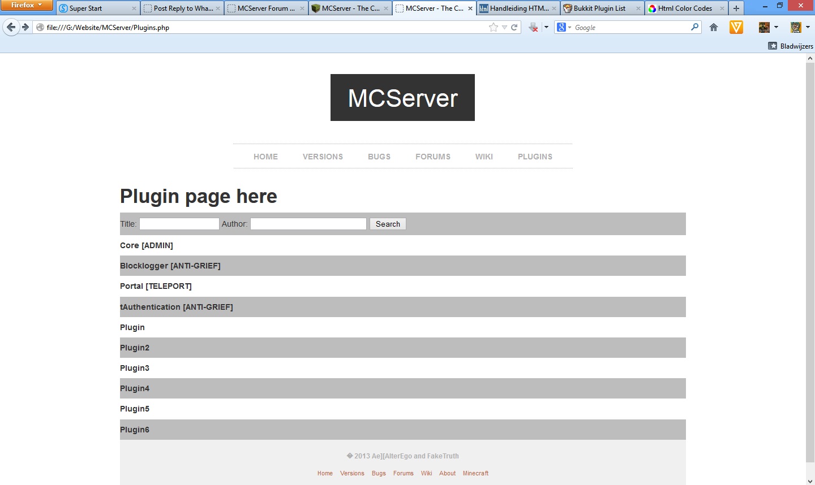Expand the URL history dropdown arrow
815x485 pixels.
(504, 27)
